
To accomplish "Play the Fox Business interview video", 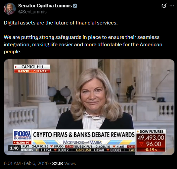I will click(x=89, y=107).
